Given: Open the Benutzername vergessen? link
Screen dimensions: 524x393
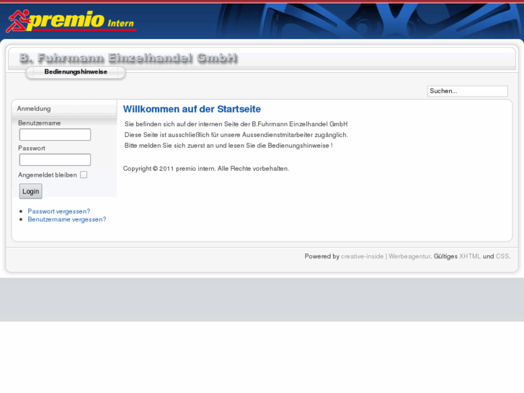Looking at the screenshot, I should tap(67, 219).
